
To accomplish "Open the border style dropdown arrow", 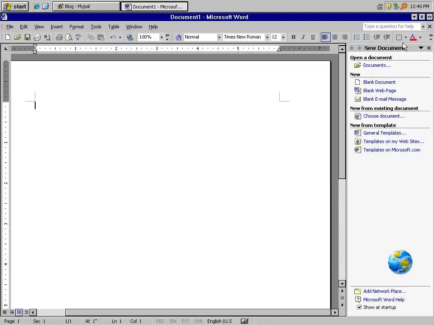I will click(406, 37).
